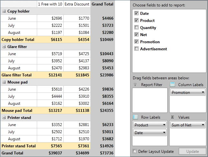
Task: Click the Advertisement field name
Action: pyautogui.click(x=153, y=49)
